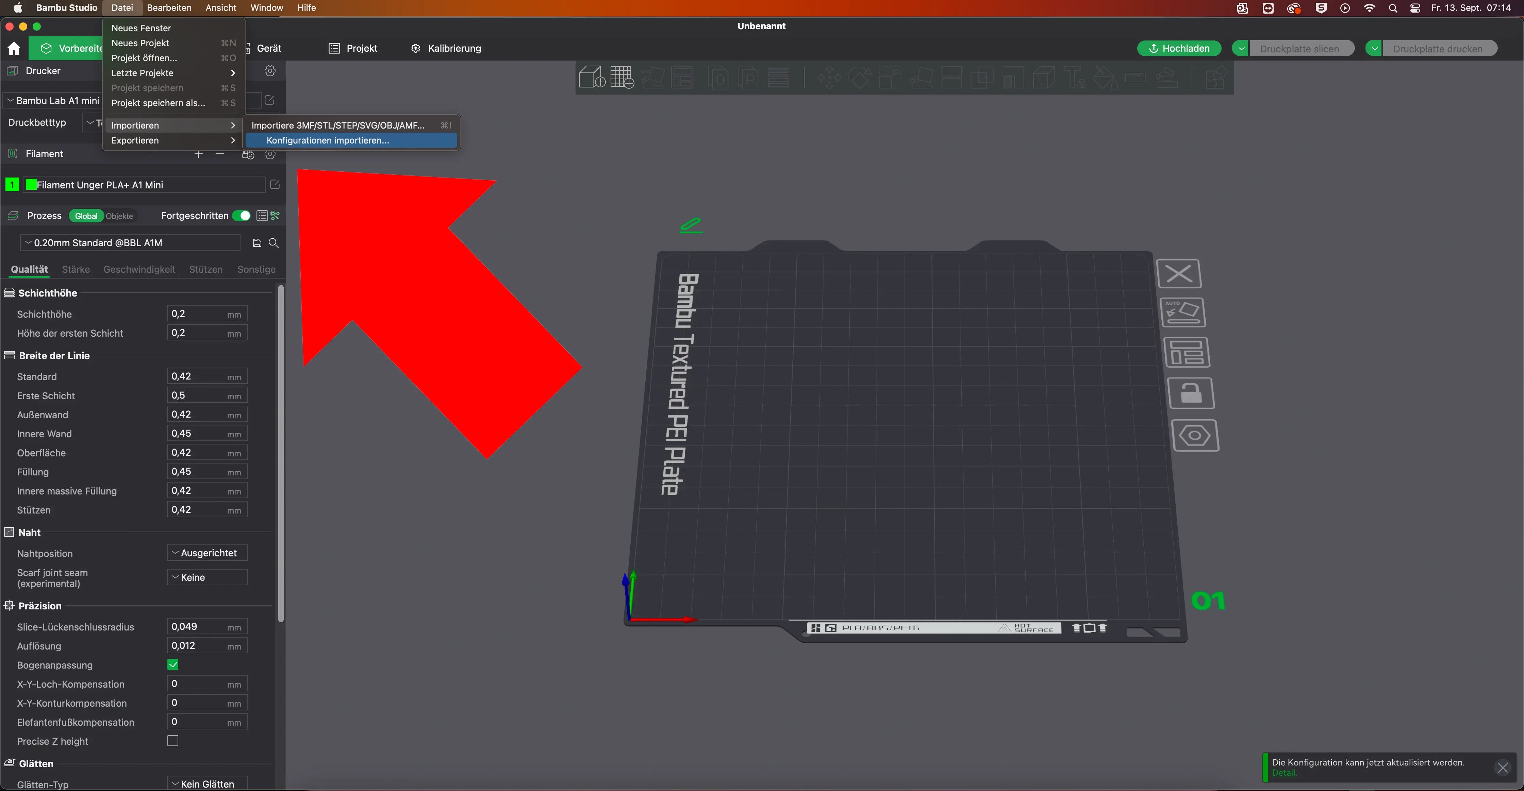Click the home icon
1524x791 pixels.
[14, 49]
